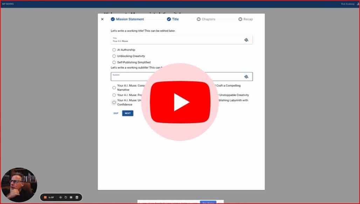This screenshot has height=204, width=360.
Task: Click the blue button in the bottom banner
Action: pos(208,202)
